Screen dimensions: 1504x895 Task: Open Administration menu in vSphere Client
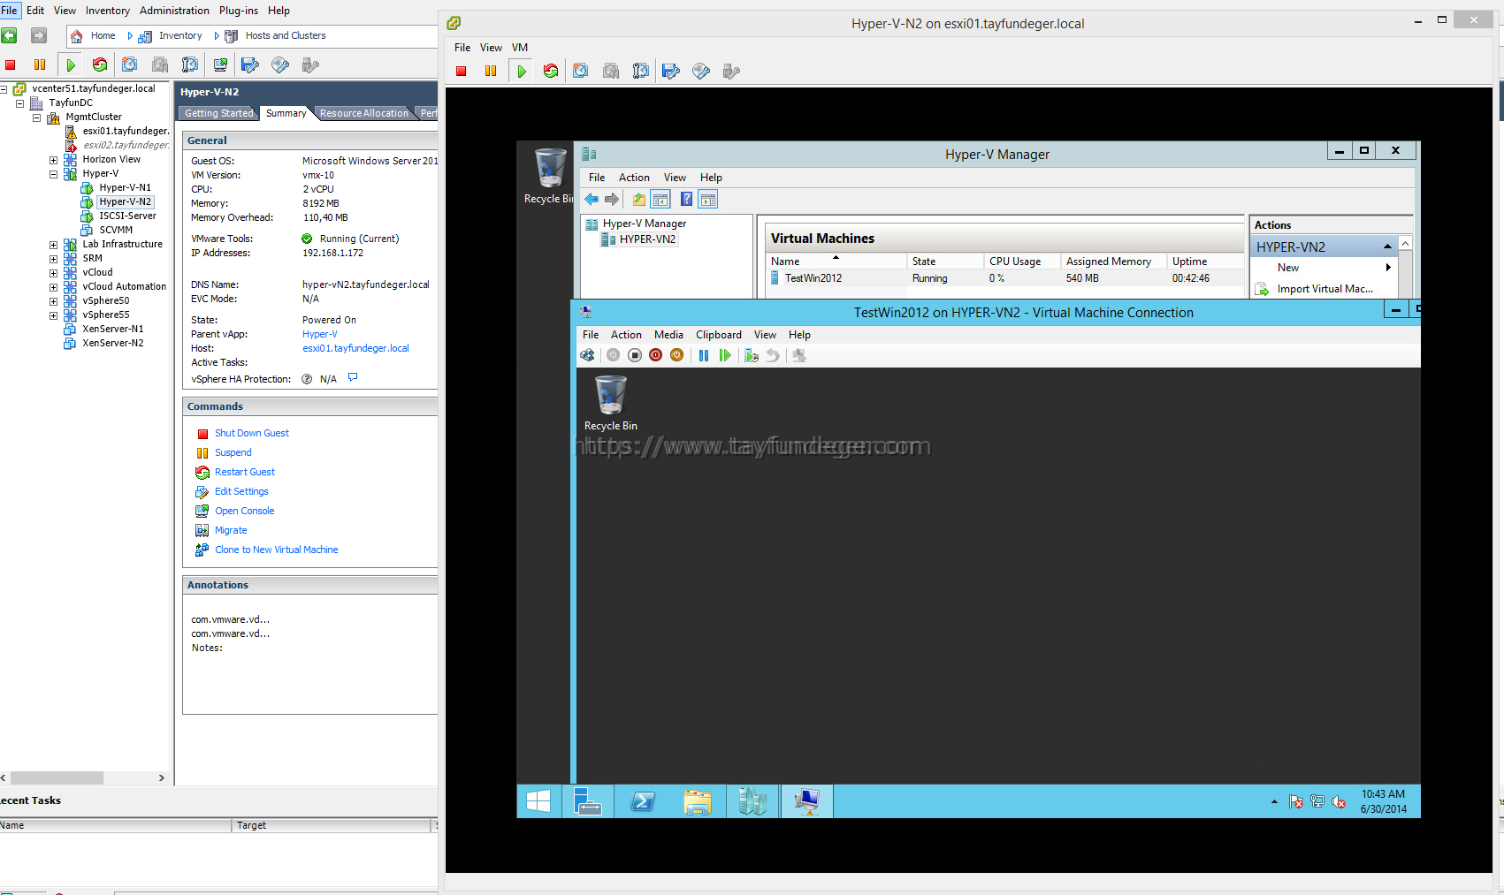174,11
